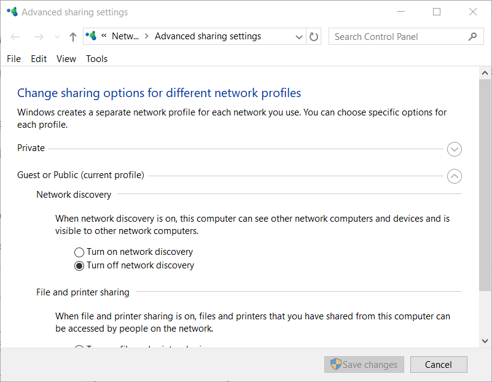
Task: Open the address bar dropdown
Action: pyautogui.click(x=299, y=36)
